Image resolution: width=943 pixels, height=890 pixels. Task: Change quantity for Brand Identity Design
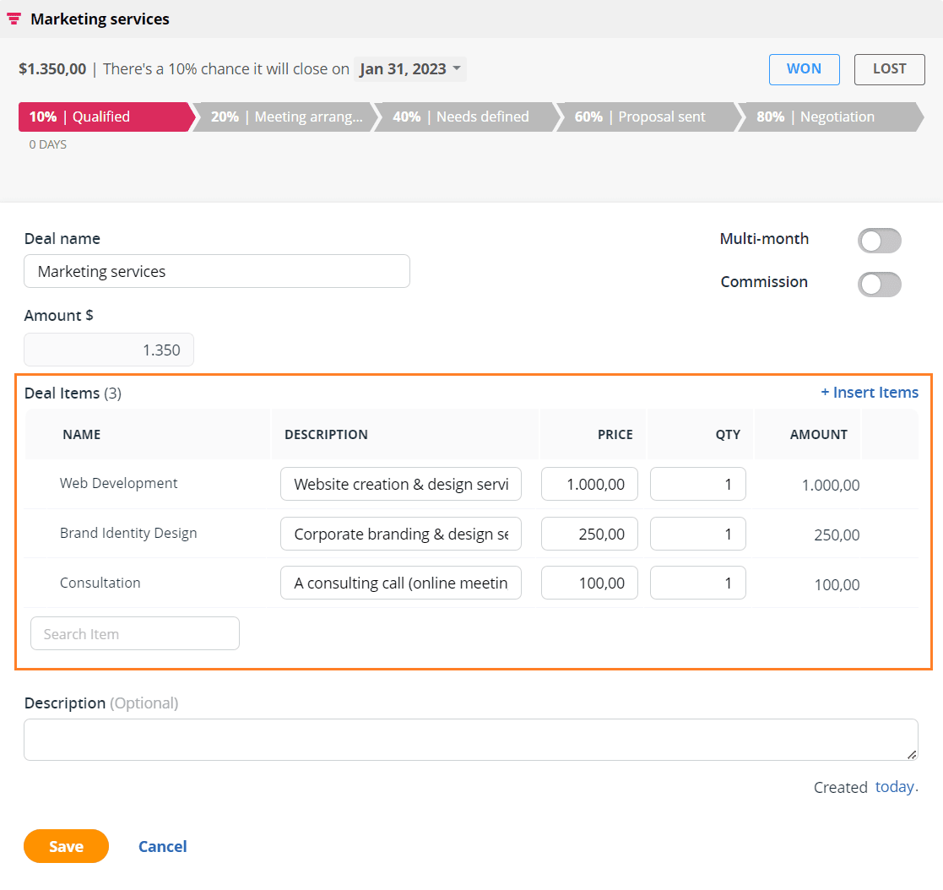(697, 533)
